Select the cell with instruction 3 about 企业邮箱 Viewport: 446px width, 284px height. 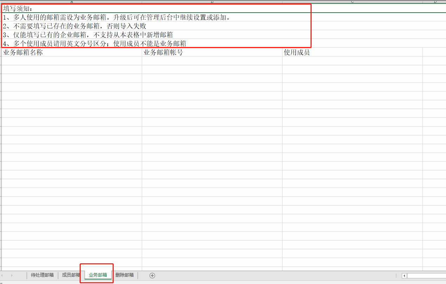pos(72,35)
